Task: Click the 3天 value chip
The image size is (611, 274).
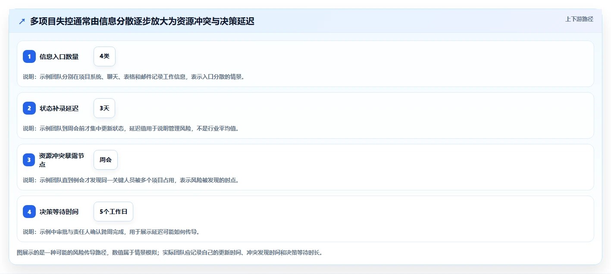Action: click(x=104, y=108)
